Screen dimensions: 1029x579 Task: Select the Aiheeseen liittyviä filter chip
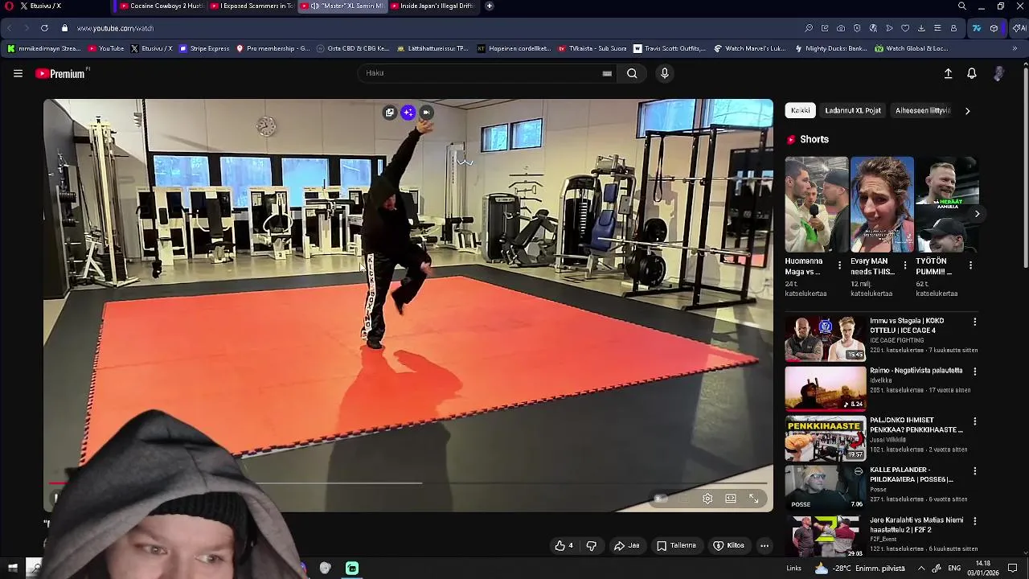point(922,111)
